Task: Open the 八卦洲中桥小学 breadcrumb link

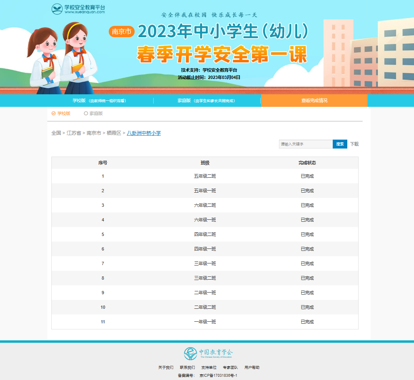Action: (144, 133)
